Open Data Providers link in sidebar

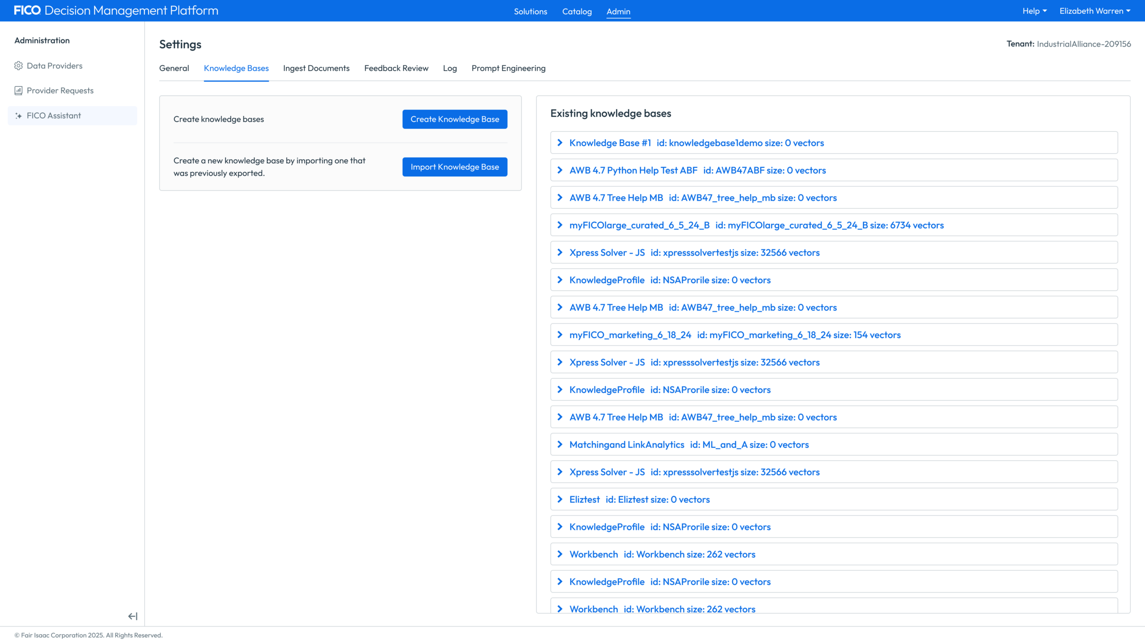tap(55, 66)
